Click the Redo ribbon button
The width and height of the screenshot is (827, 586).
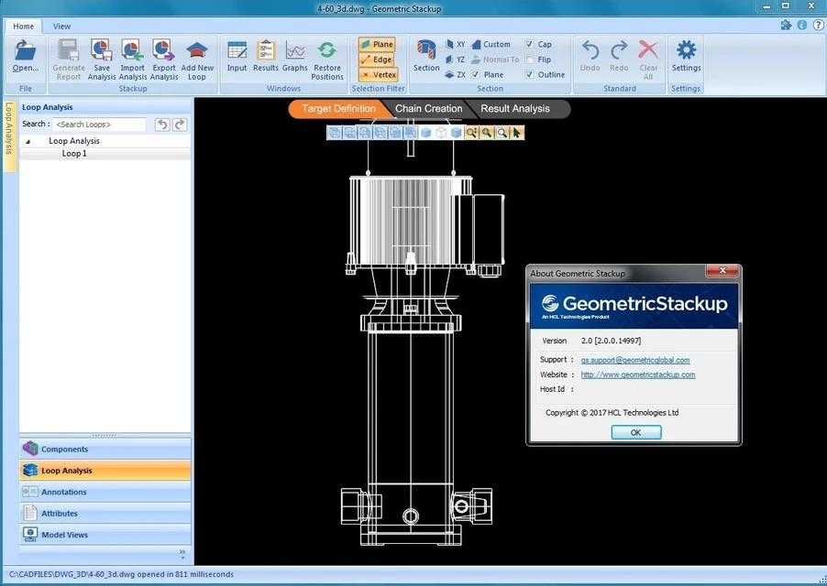619,56
